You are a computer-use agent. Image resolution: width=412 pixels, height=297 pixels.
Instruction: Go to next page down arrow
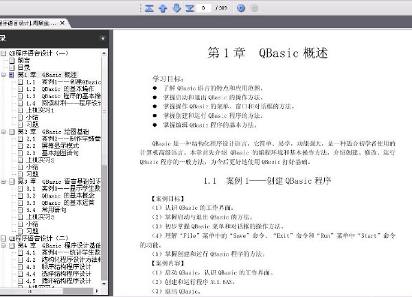(176, 8)
